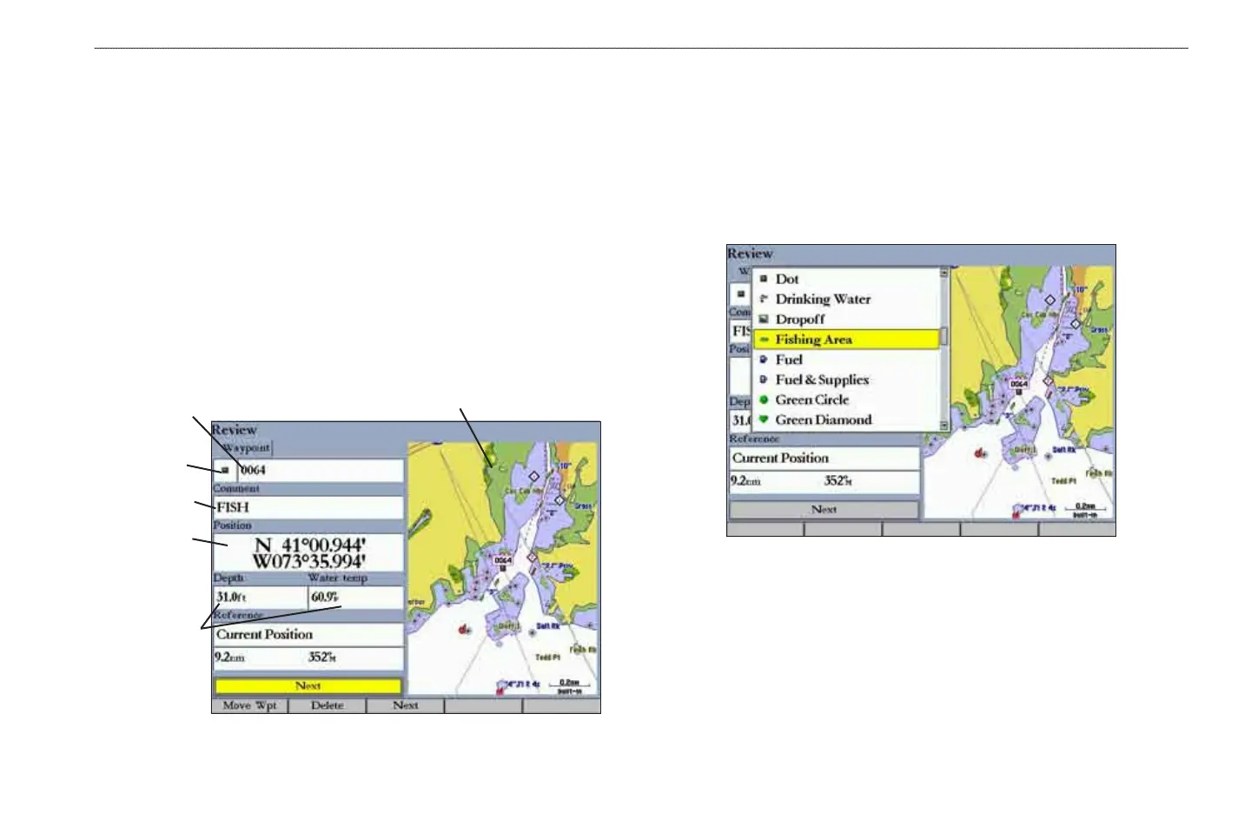Open the Current Position field below the symbol list
This screenshot has height=813, width=1251.
[824, 458]
